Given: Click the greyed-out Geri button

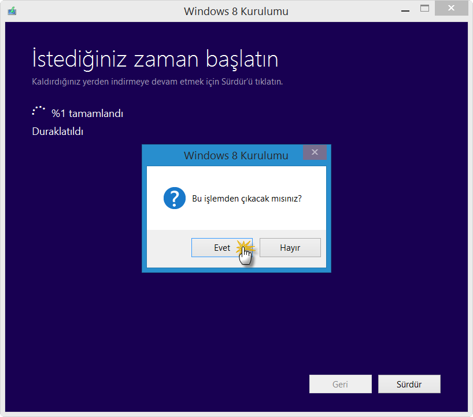Looking at the screenshot, I should pyautogui.click(x=340, y=384).
